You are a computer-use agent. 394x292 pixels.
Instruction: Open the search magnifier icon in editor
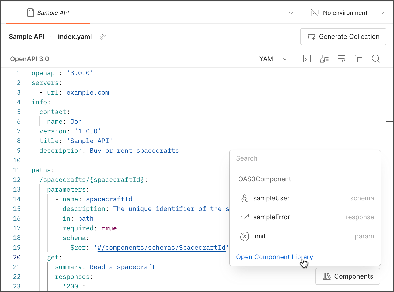coord(376,59)
